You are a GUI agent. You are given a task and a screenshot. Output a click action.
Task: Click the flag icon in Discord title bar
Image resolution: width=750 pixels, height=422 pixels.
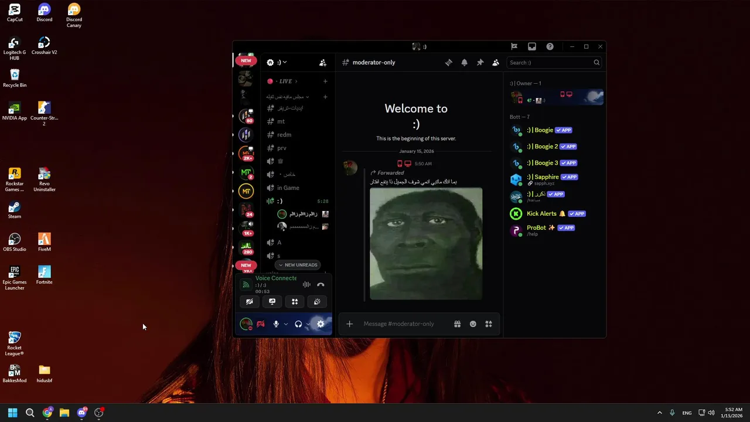(514, 46)
